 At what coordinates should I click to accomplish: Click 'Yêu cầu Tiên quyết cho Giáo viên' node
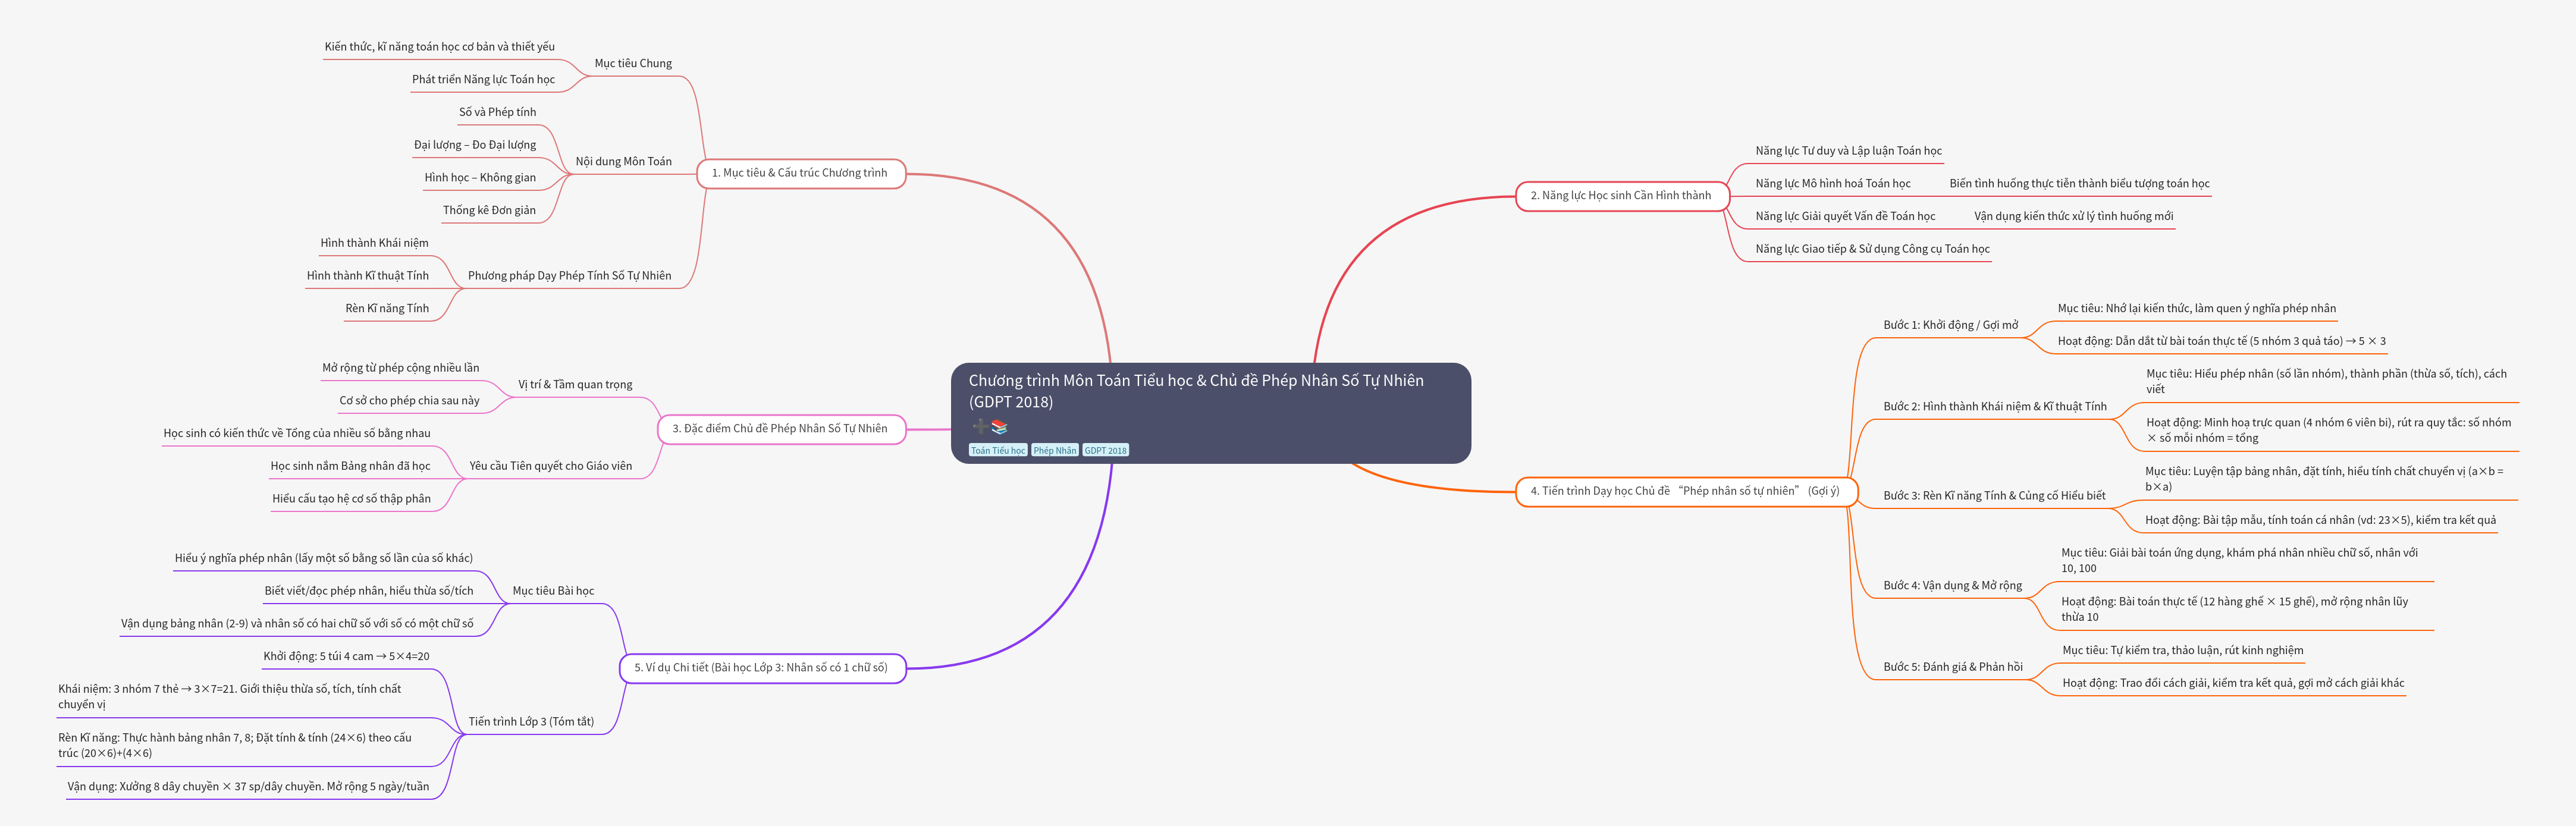550,466
